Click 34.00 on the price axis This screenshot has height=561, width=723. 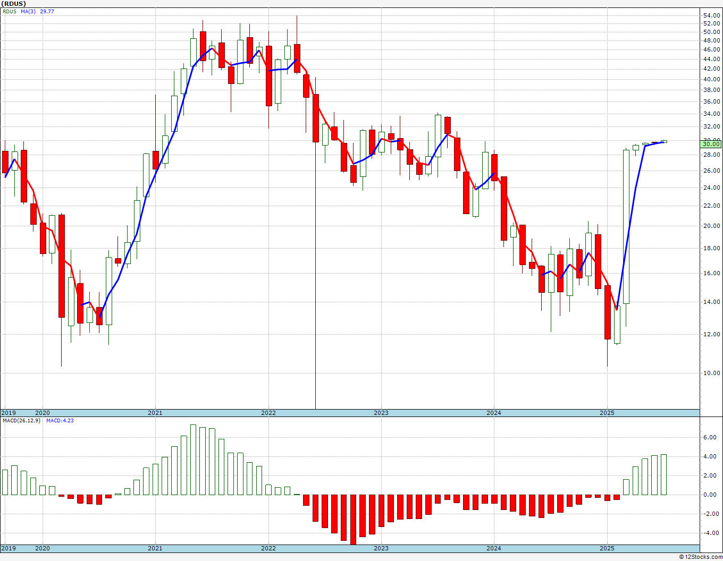(711, 114)
